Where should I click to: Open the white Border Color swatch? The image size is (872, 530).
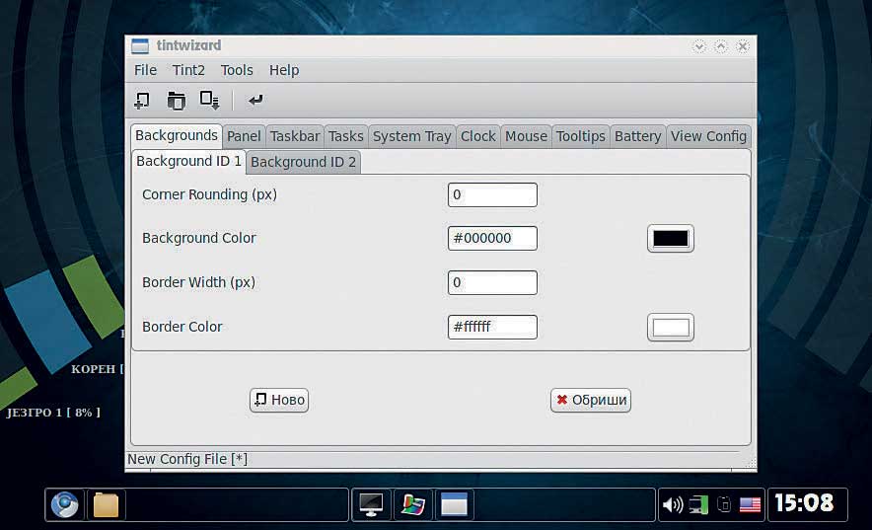pos(671,328)
